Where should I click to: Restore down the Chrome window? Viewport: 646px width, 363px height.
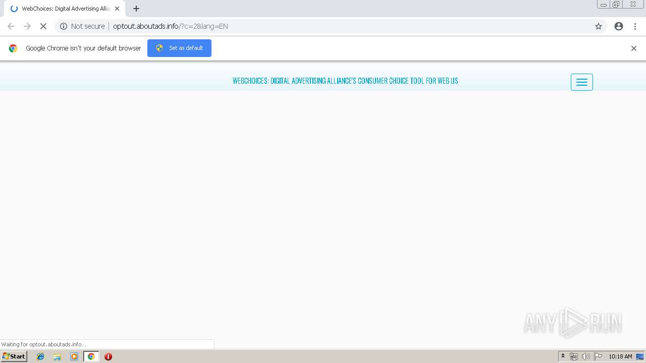tap(616, 5)
